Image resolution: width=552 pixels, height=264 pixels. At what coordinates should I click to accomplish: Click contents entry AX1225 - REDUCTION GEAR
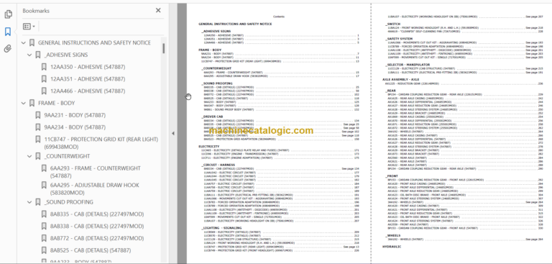pos(412,83)
